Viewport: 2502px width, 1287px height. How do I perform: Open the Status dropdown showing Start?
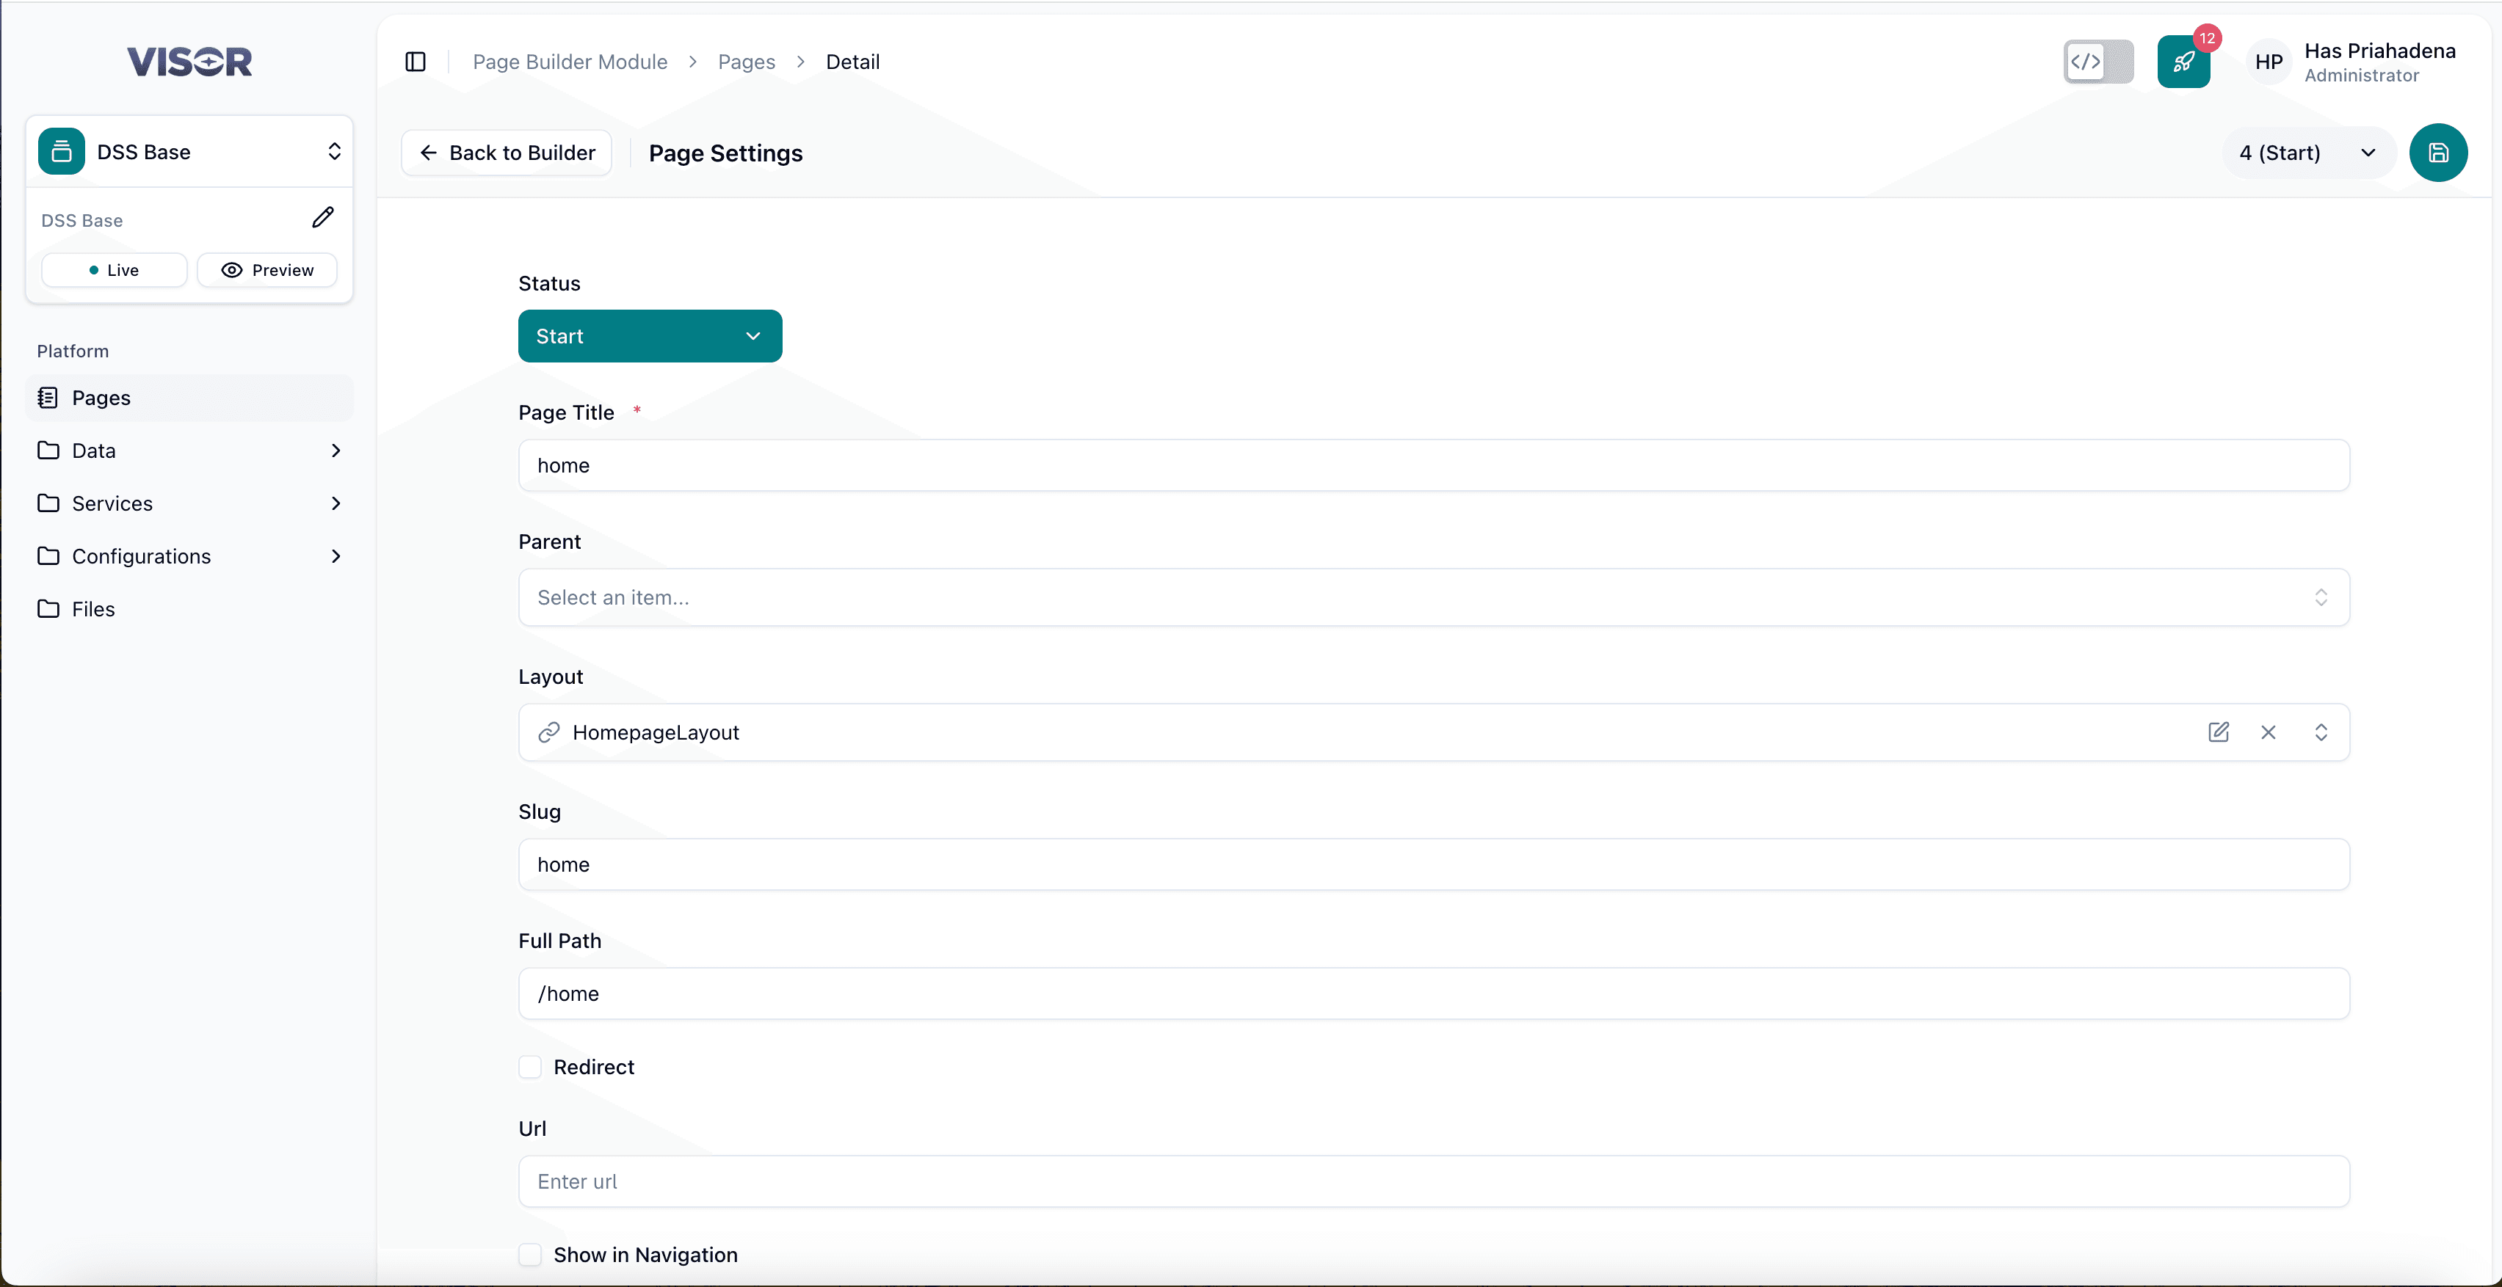tap(649, 336)
